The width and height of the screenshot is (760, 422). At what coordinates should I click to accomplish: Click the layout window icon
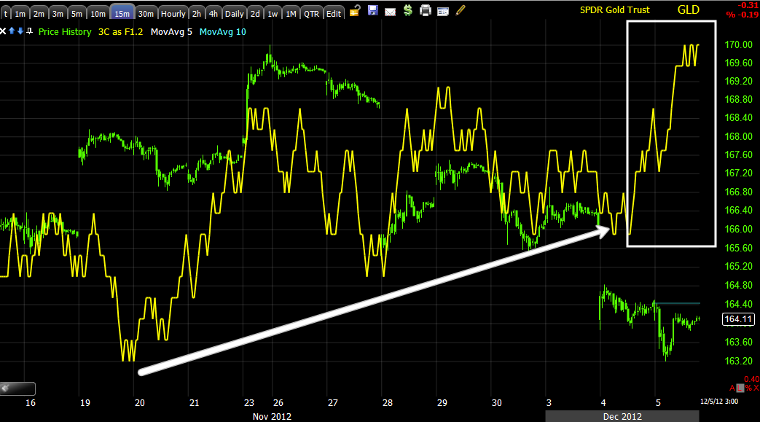443,12
